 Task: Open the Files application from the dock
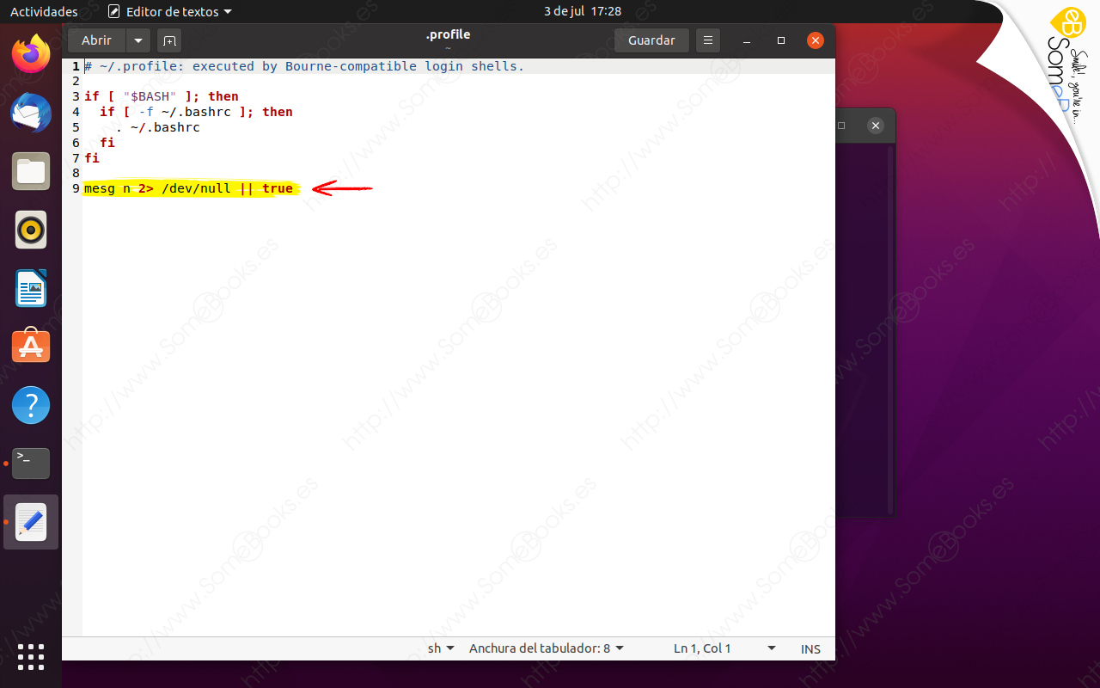pos(31,171)
